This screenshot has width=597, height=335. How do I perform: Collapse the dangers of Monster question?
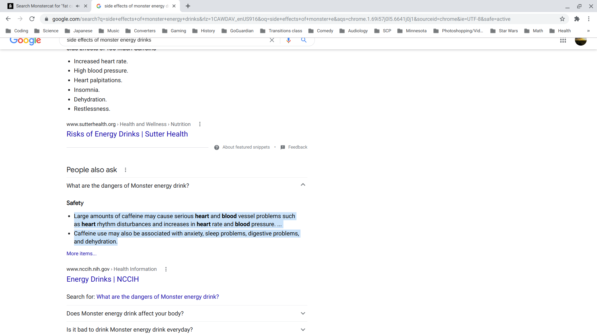pyautogui.click(x=303, y=185)
